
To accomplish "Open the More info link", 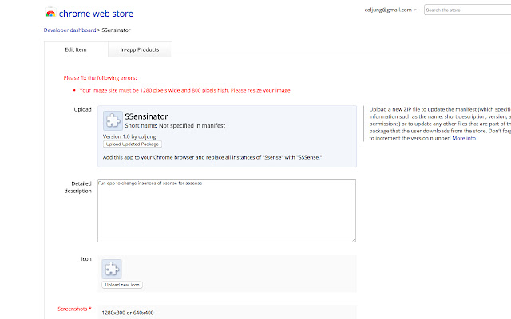I will pyautogui.click(x=464, y=138).
